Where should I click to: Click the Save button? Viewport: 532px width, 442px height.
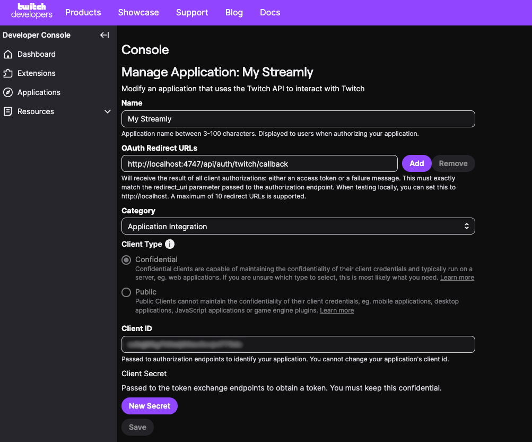click(x=137, y=427)
